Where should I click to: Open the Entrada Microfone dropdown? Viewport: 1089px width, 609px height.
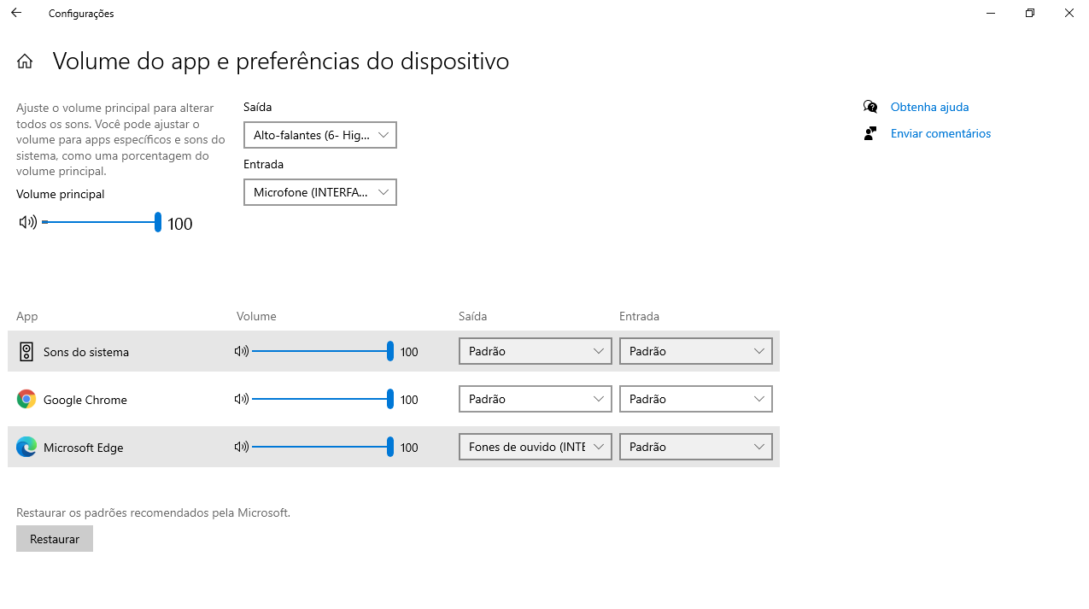(x=320, y=192)
